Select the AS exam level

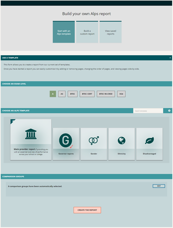point(62,94)
